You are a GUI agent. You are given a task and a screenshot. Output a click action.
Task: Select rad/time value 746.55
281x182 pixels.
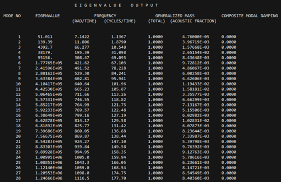[82, 100]
